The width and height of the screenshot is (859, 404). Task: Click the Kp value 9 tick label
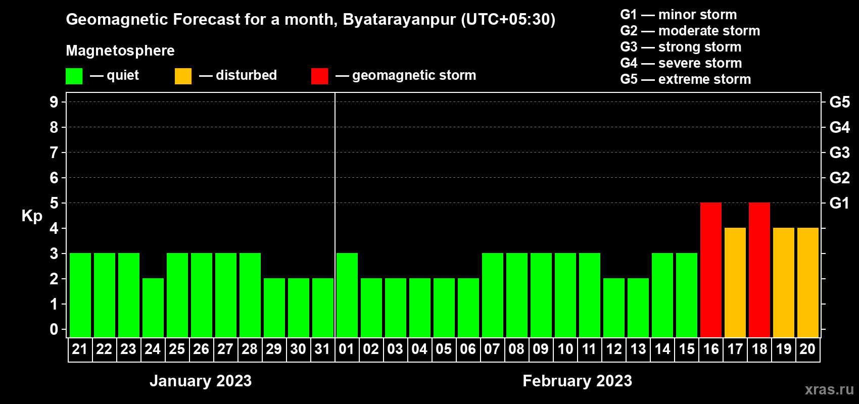54,102
